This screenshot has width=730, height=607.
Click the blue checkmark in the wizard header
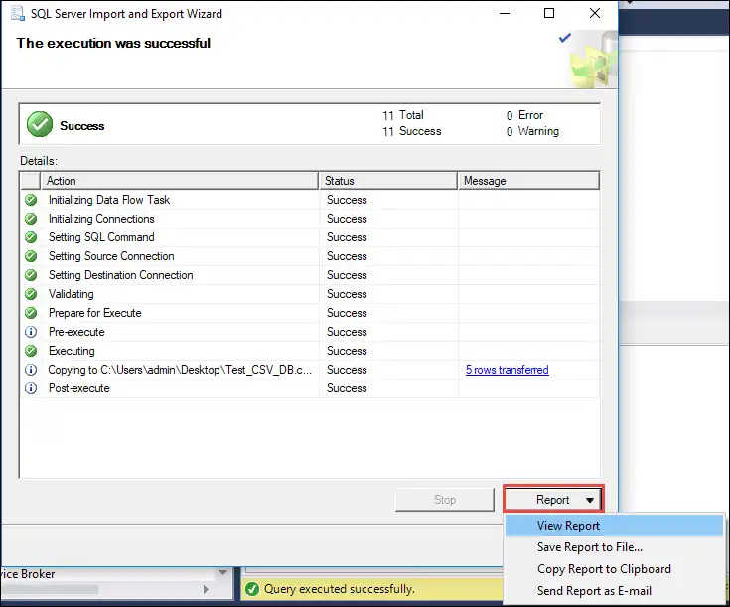click(x=565, y=38)
